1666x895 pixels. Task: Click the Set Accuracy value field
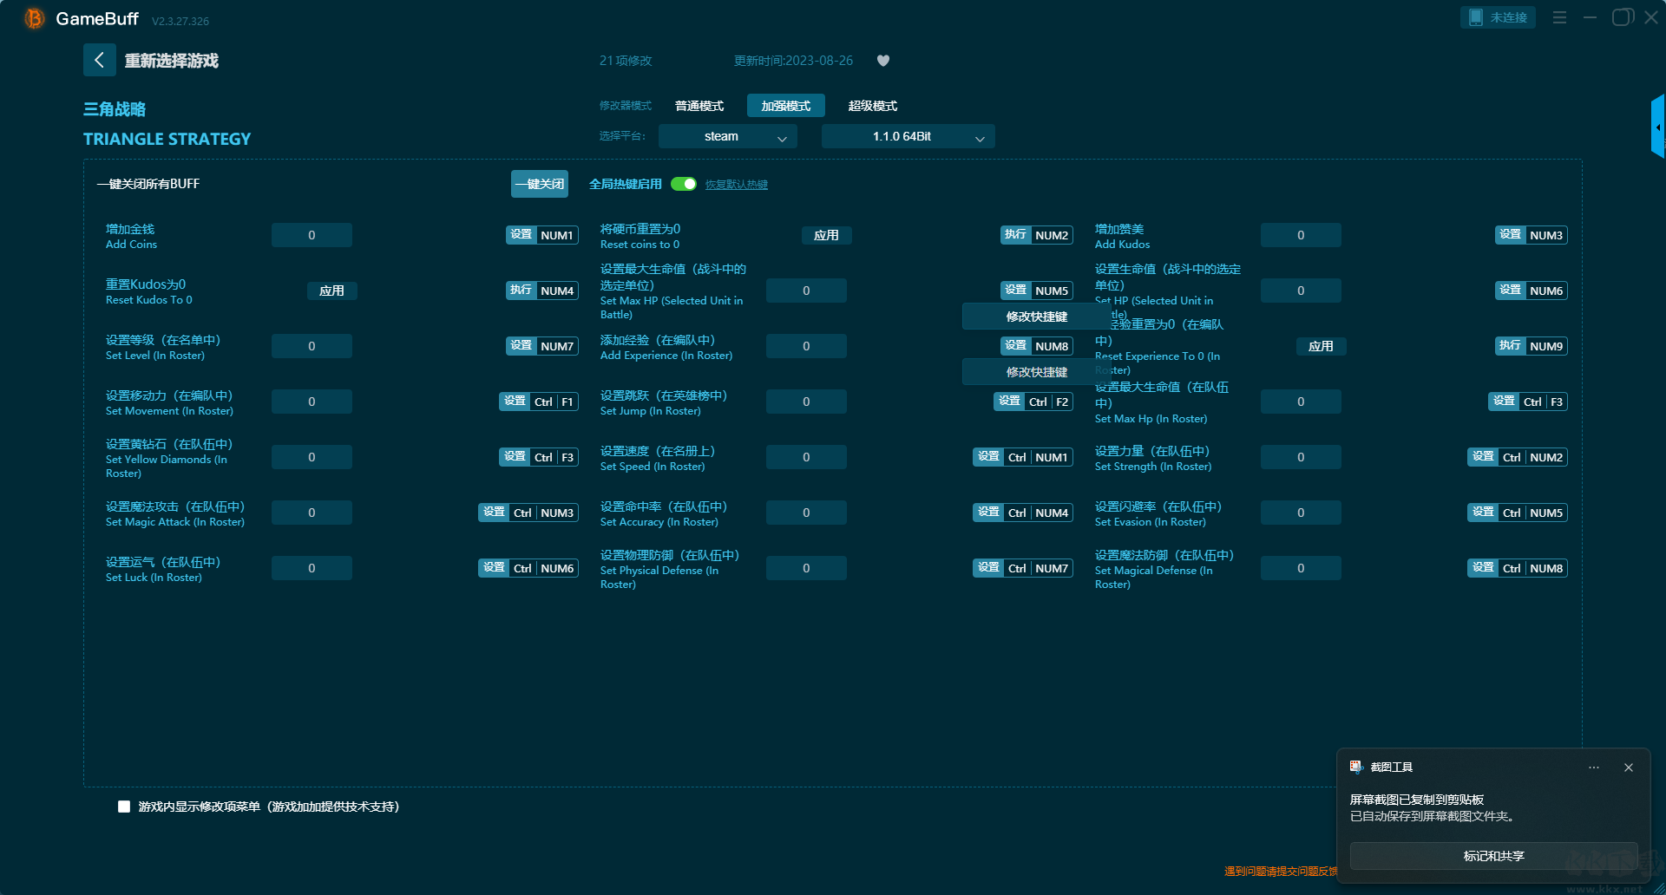tap(806, 513)
